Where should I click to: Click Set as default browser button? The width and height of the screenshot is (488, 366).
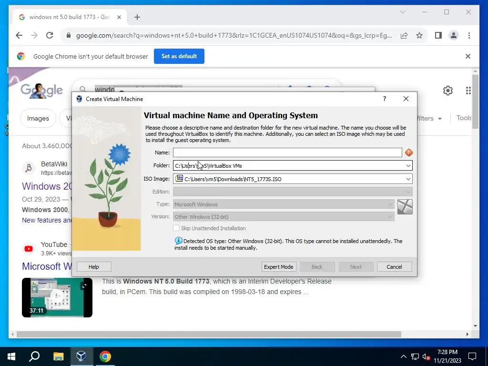tap(179, 56)
